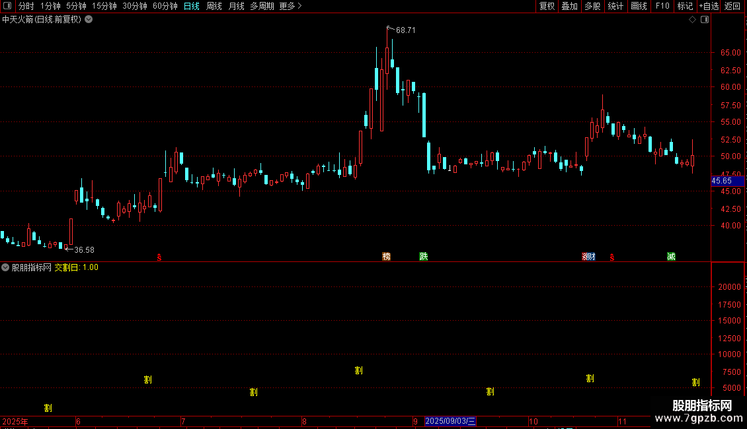Click the 多股 multi-stock button
This screenshot has height=429, width=747.
coord(592,6)
